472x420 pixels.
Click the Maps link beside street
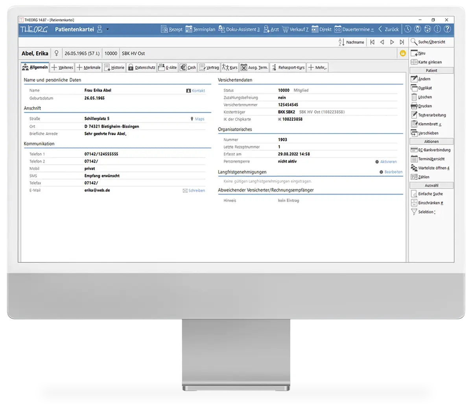197,119
